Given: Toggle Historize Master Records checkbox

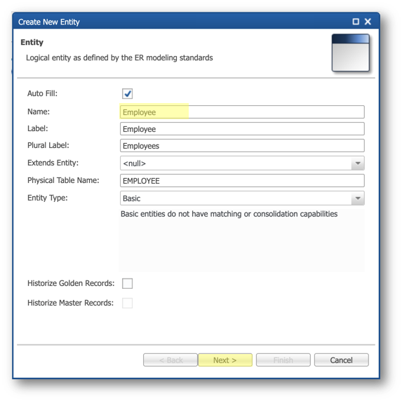Looking at the screenshot, I should coord(127,303).
